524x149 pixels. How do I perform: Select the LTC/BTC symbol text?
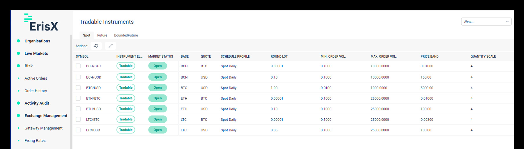click(93, 119)
